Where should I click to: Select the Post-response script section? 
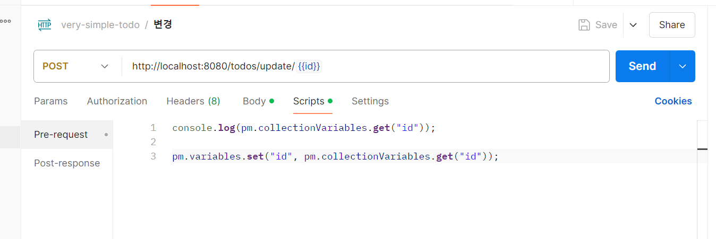pos(67,163)
